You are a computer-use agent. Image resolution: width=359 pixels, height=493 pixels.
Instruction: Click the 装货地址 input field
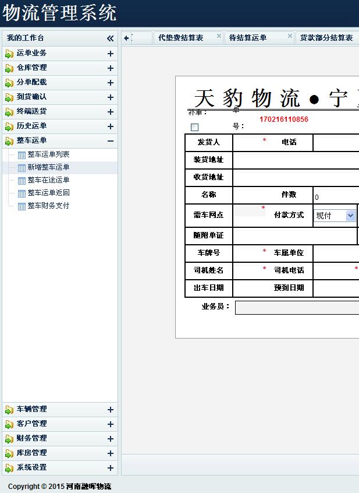(296, 160)
